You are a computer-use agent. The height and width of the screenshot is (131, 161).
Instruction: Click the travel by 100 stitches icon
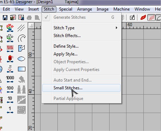10,89
